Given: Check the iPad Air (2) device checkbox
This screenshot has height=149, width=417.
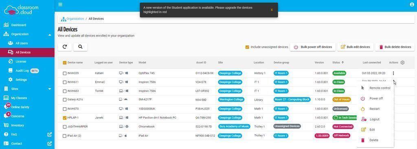Looking at the screenshot, I should click(x=65, y=136).
